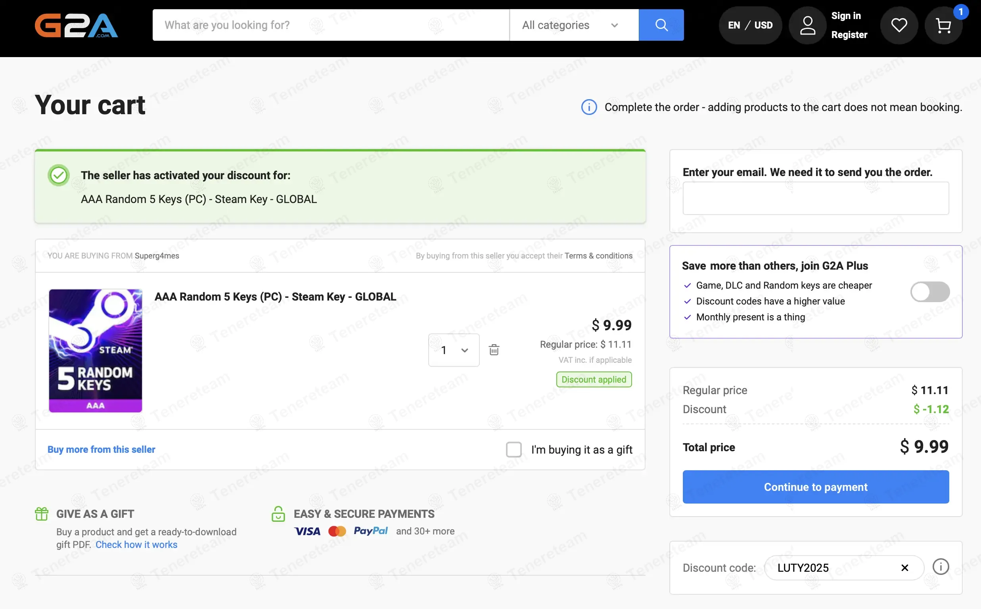Click the discount code info icon
981x609 pixels.
[x=940, y=567]
